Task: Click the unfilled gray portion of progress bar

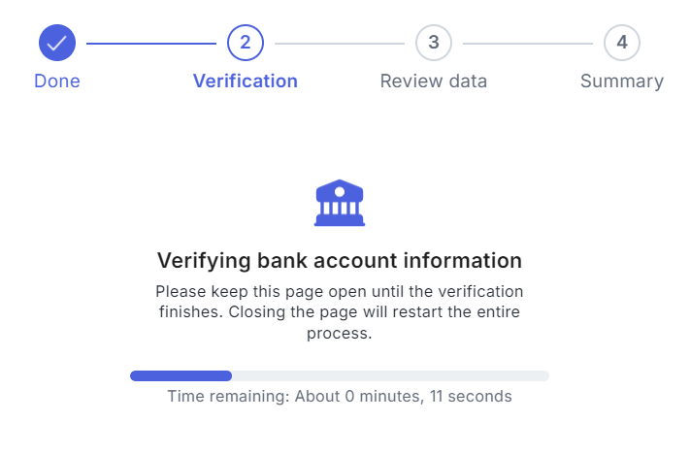Action: coord(391,375)
